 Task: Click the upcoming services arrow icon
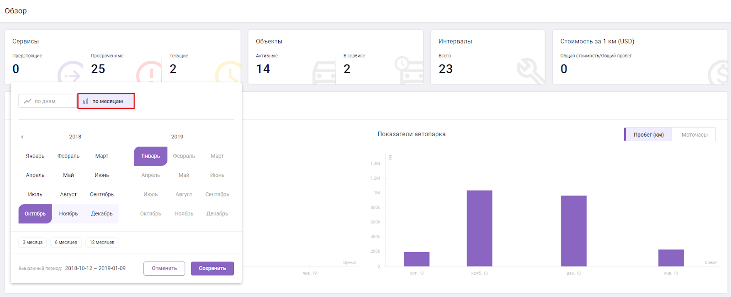70,73
